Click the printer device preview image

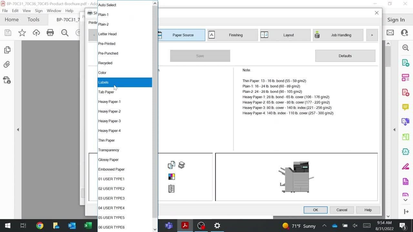[x=296, y=177]
